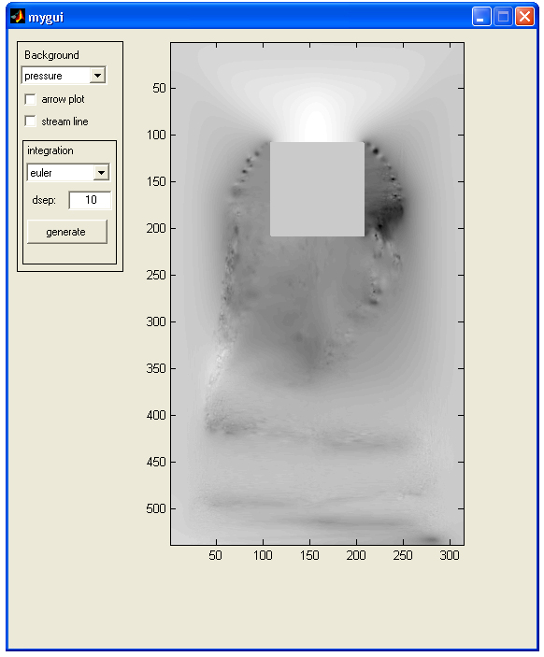Enable the stream line checkbox
This screenshot has width=544, height=657.
(30, 121)
